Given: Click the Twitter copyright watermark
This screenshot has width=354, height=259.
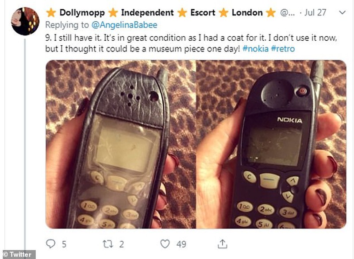Looking at the screenshot, I should pyautogui.click(x=17, y=255).
